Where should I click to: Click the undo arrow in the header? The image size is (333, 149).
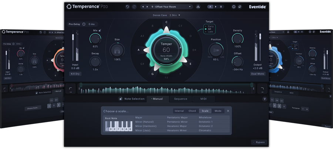128,7
